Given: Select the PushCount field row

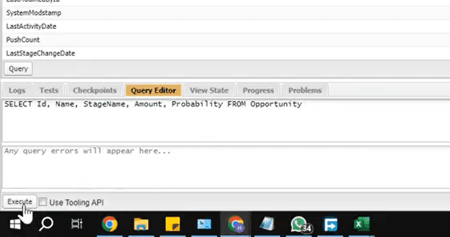Looking at the screenshot, I should point(226,40).
